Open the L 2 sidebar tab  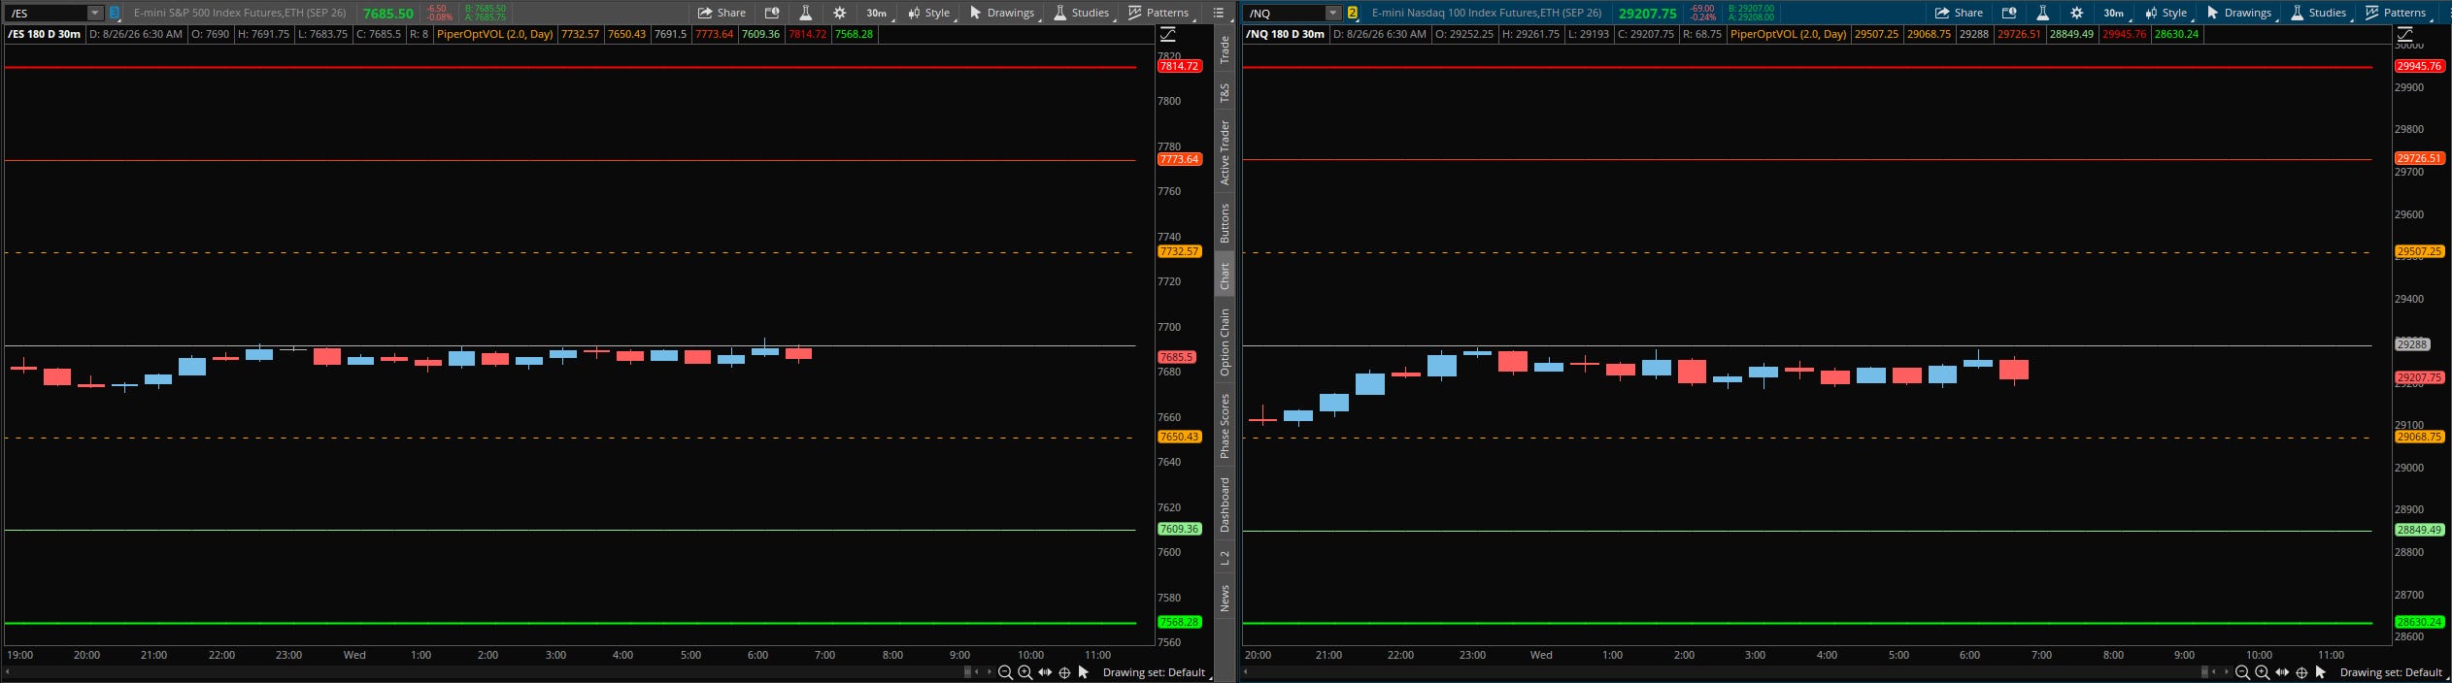(x=1225, y=558)
